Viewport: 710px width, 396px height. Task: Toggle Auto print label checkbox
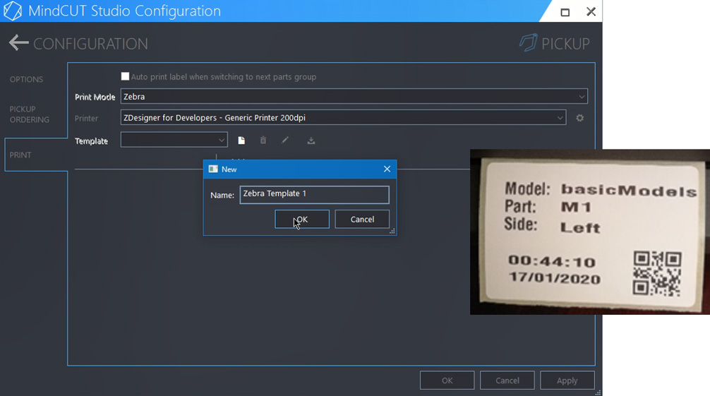coord(125,76)
